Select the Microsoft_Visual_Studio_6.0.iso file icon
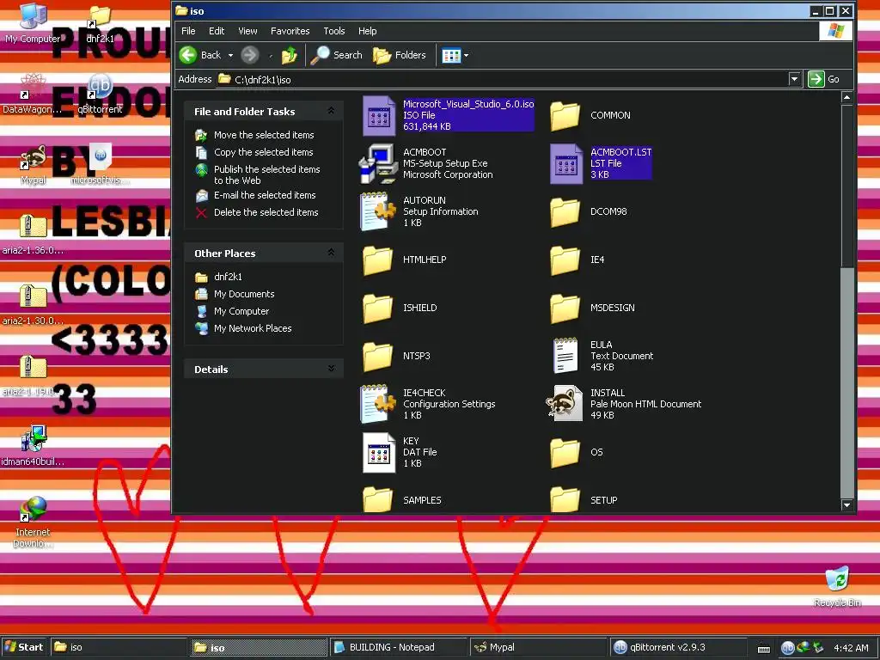This screenshot has height=660, width=880. (x=379, y=116)
